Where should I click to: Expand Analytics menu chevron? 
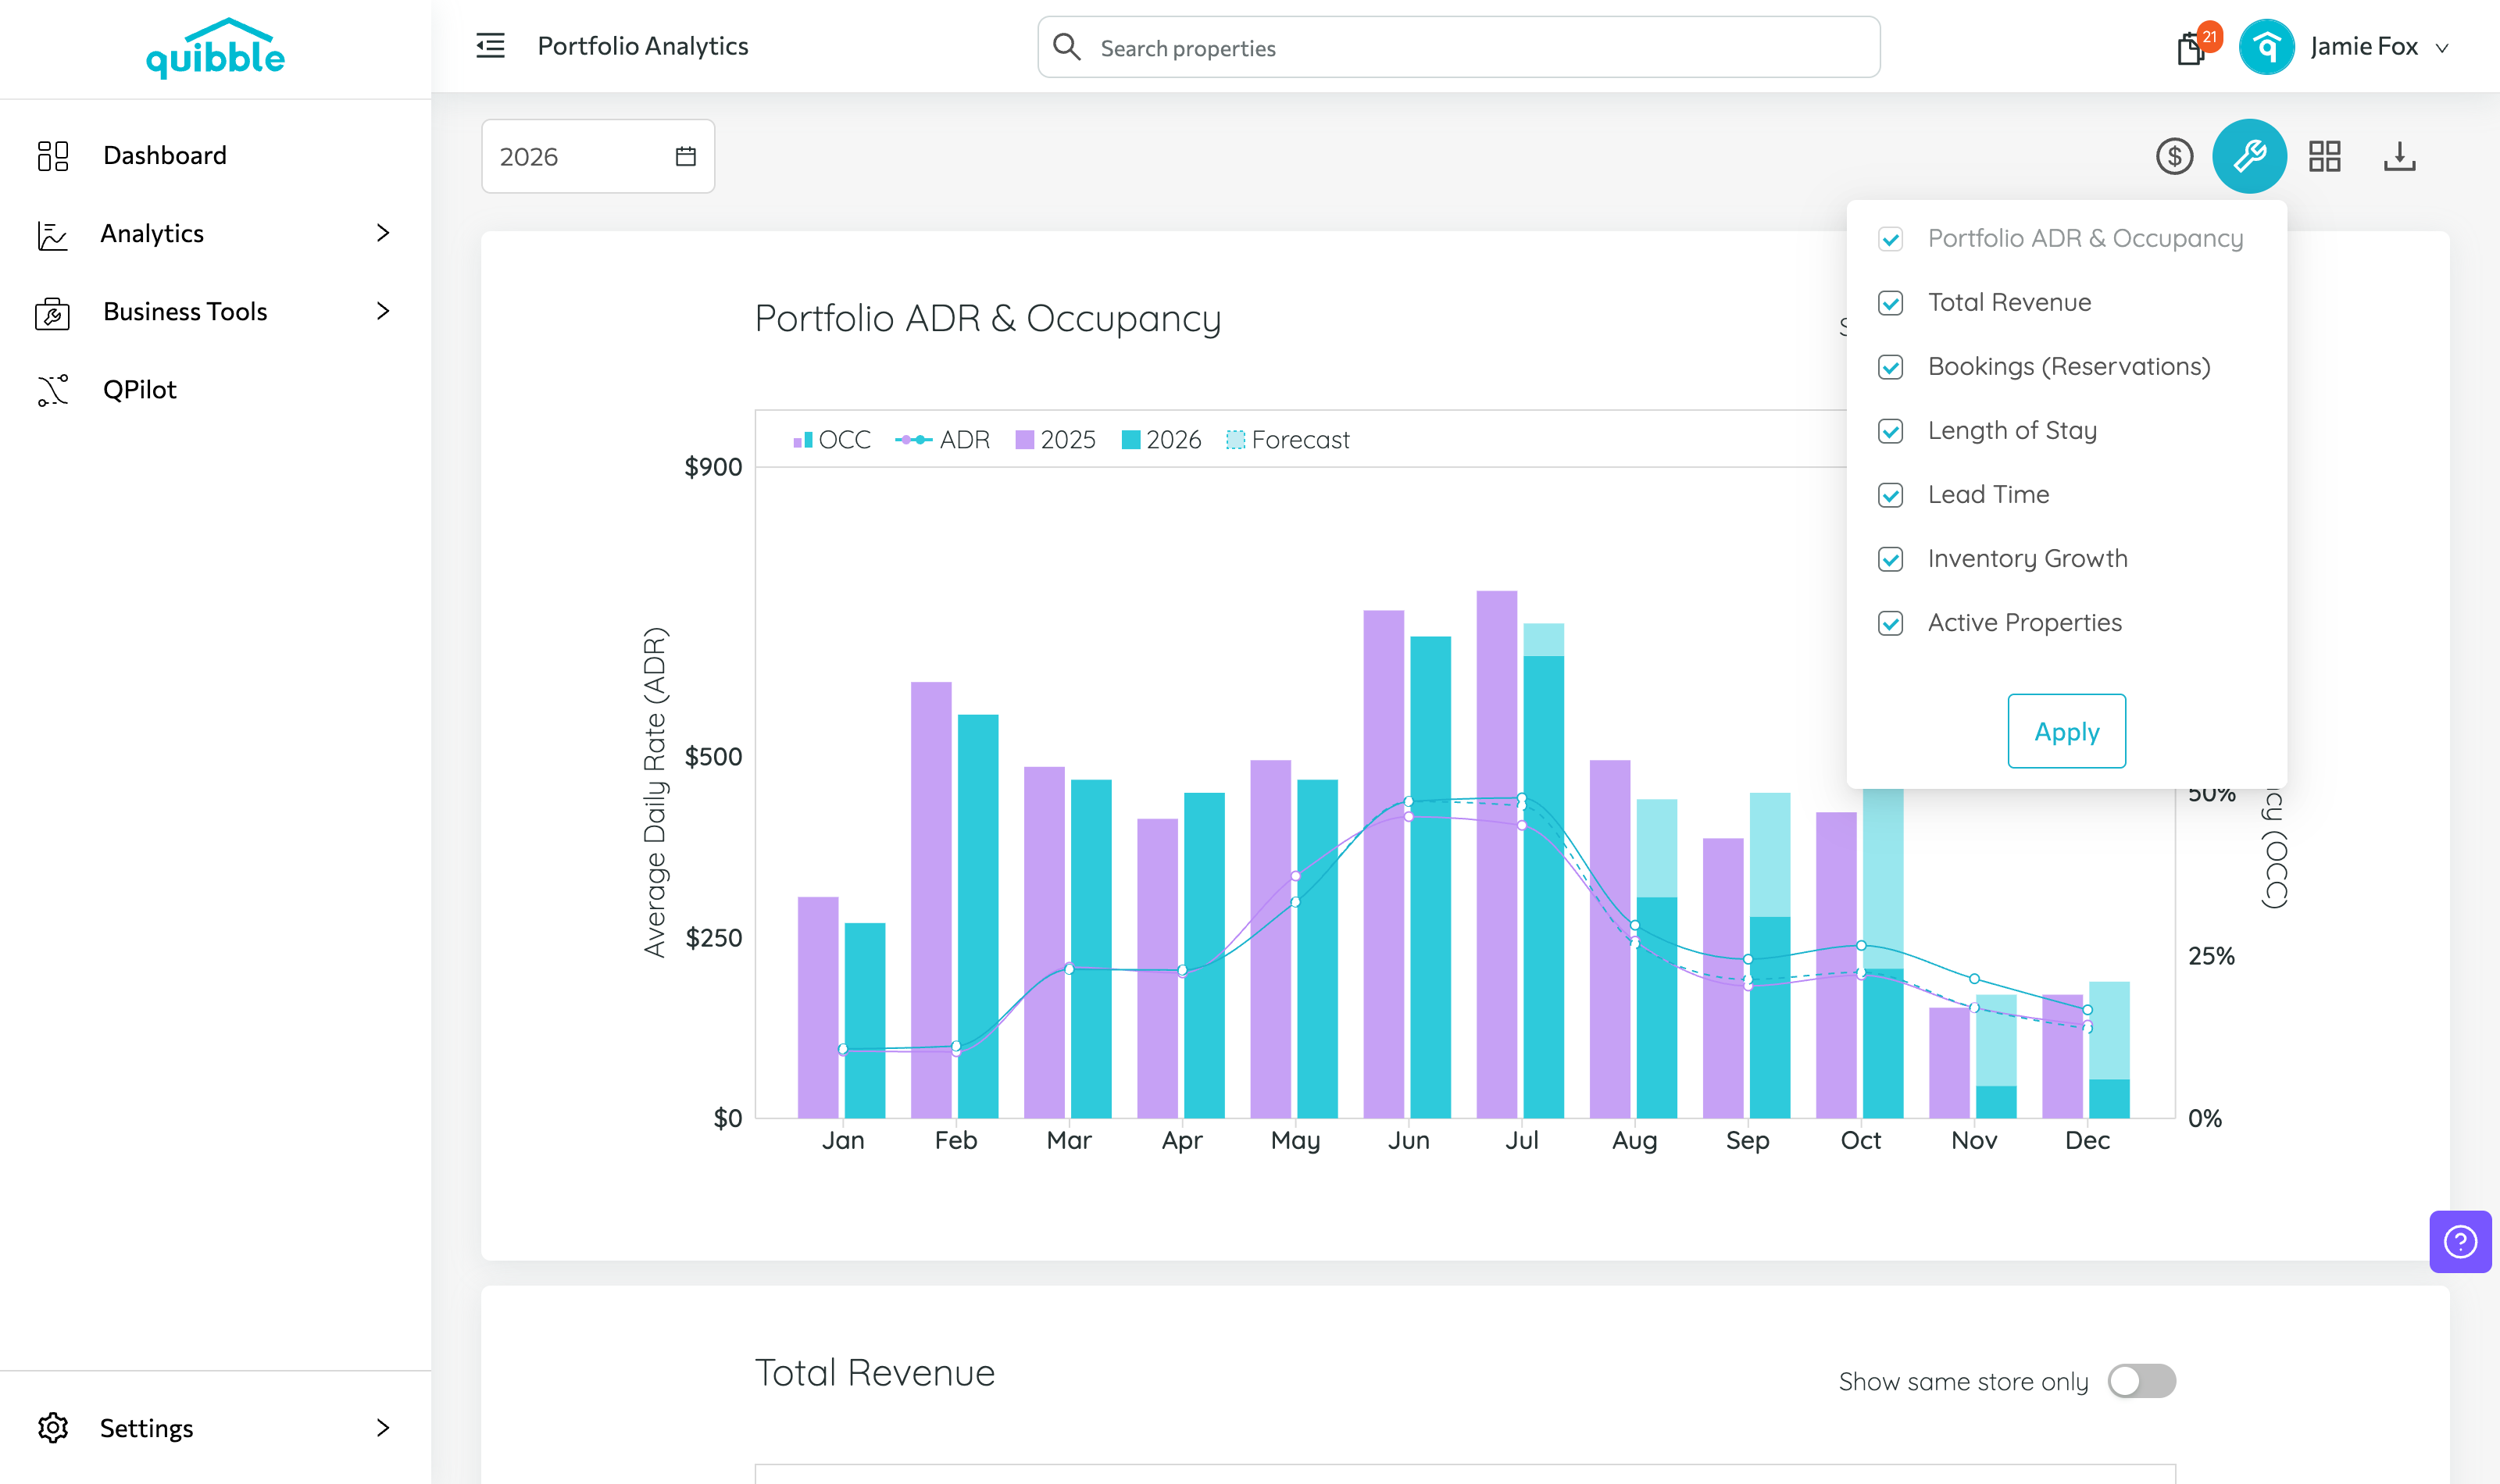pos(382,233)
